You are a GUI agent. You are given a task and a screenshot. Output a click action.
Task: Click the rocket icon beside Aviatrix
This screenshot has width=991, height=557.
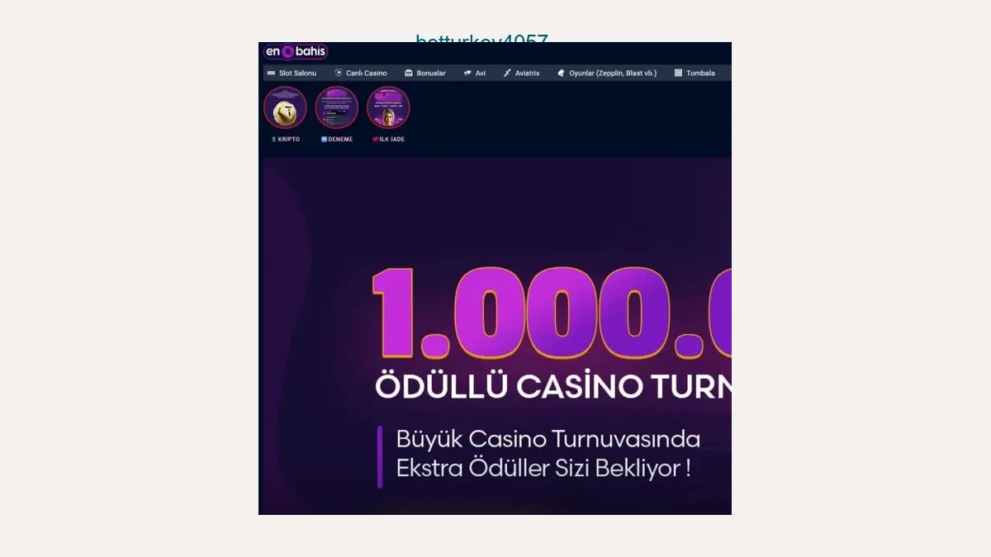[507, 73]
